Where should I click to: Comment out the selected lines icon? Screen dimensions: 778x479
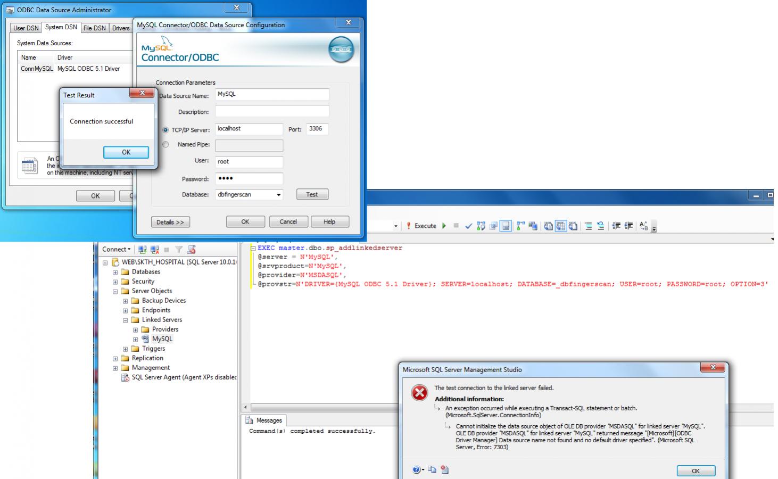click(589, 226)
